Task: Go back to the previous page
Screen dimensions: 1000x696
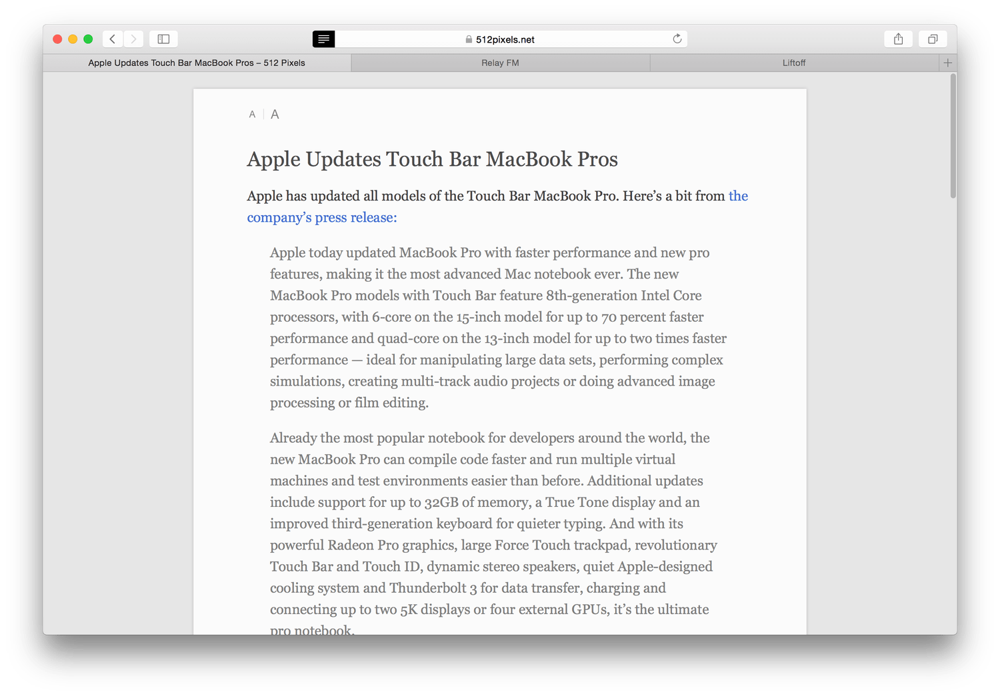Action: pos(113,39)
